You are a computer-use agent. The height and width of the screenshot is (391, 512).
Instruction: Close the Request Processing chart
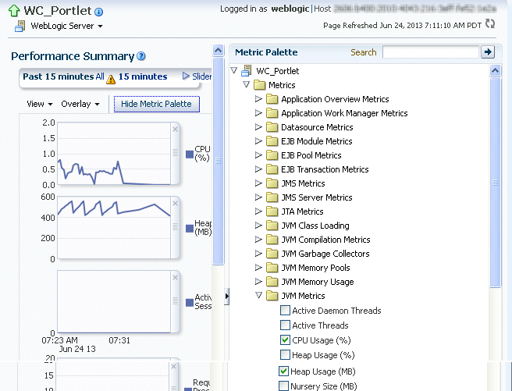coord(174,366)
